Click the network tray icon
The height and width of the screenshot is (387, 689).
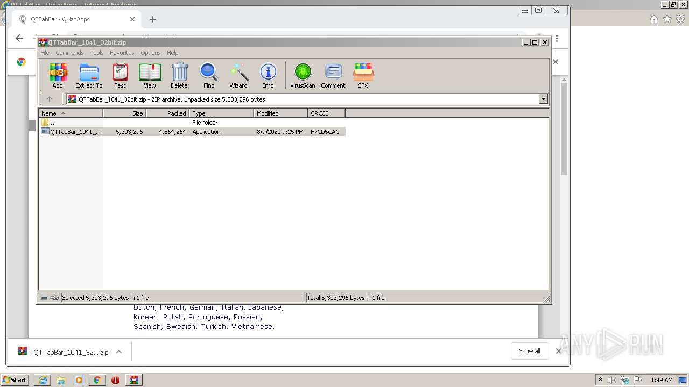(625, 380)
